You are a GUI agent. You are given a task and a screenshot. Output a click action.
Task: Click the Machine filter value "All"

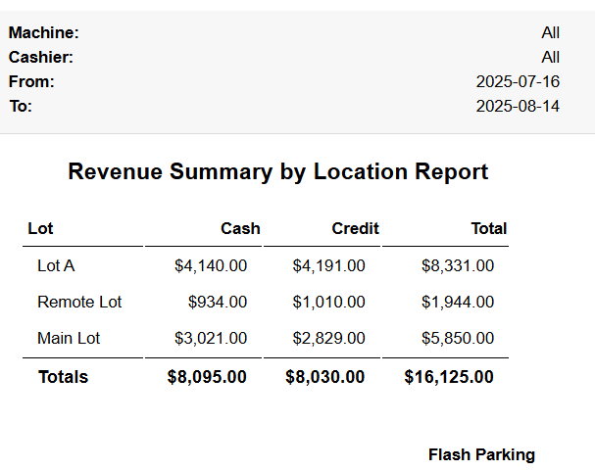click(x=550, y=33)
